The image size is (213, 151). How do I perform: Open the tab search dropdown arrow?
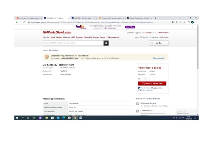(x=180, y=18)
